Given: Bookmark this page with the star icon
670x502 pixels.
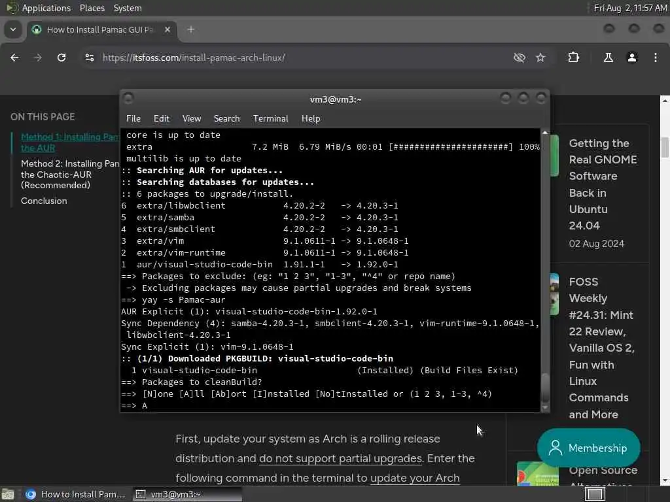Looking at the screenshot, I should point(540,58).
